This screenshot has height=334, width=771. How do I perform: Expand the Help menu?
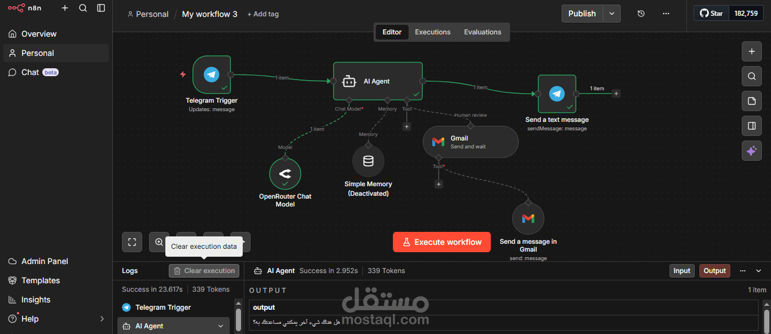[56, 319]
